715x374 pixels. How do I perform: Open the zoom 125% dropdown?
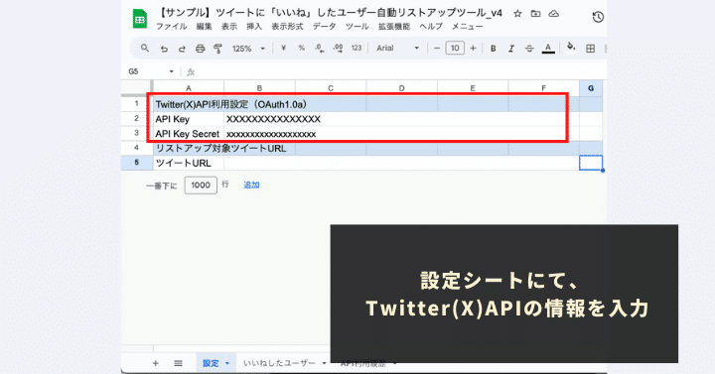point(248,49)
